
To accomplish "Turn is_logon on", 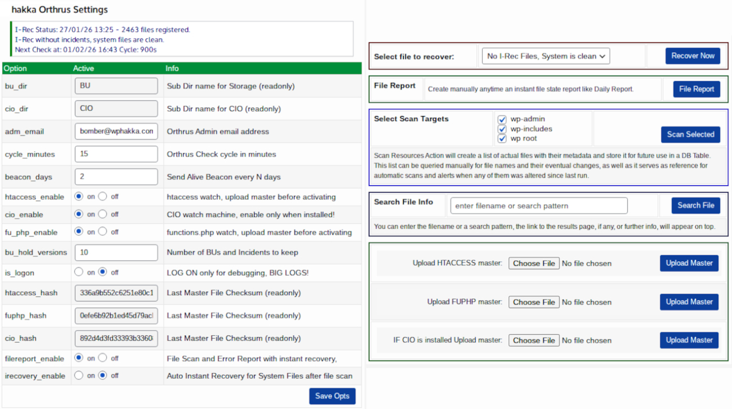I will point(79,272).
